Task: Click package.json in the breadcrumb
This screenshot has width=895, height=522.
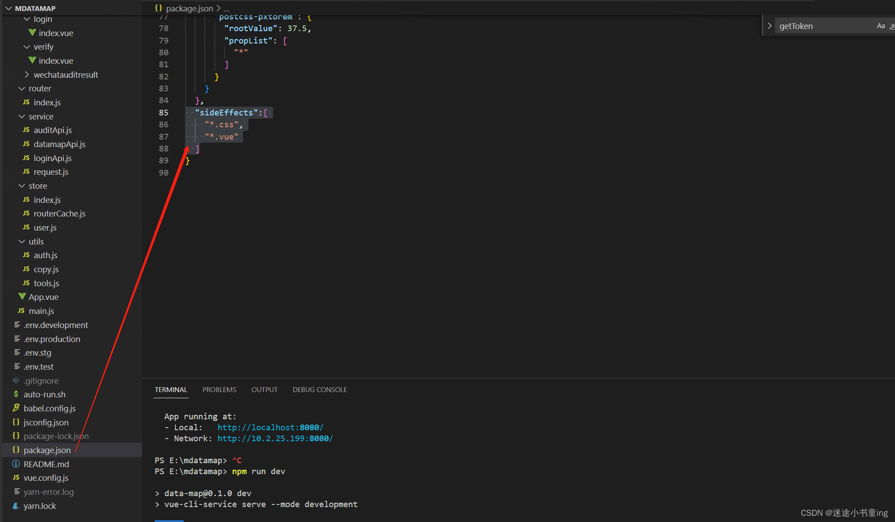Action: pyautogui.click(x=189, y=8)
